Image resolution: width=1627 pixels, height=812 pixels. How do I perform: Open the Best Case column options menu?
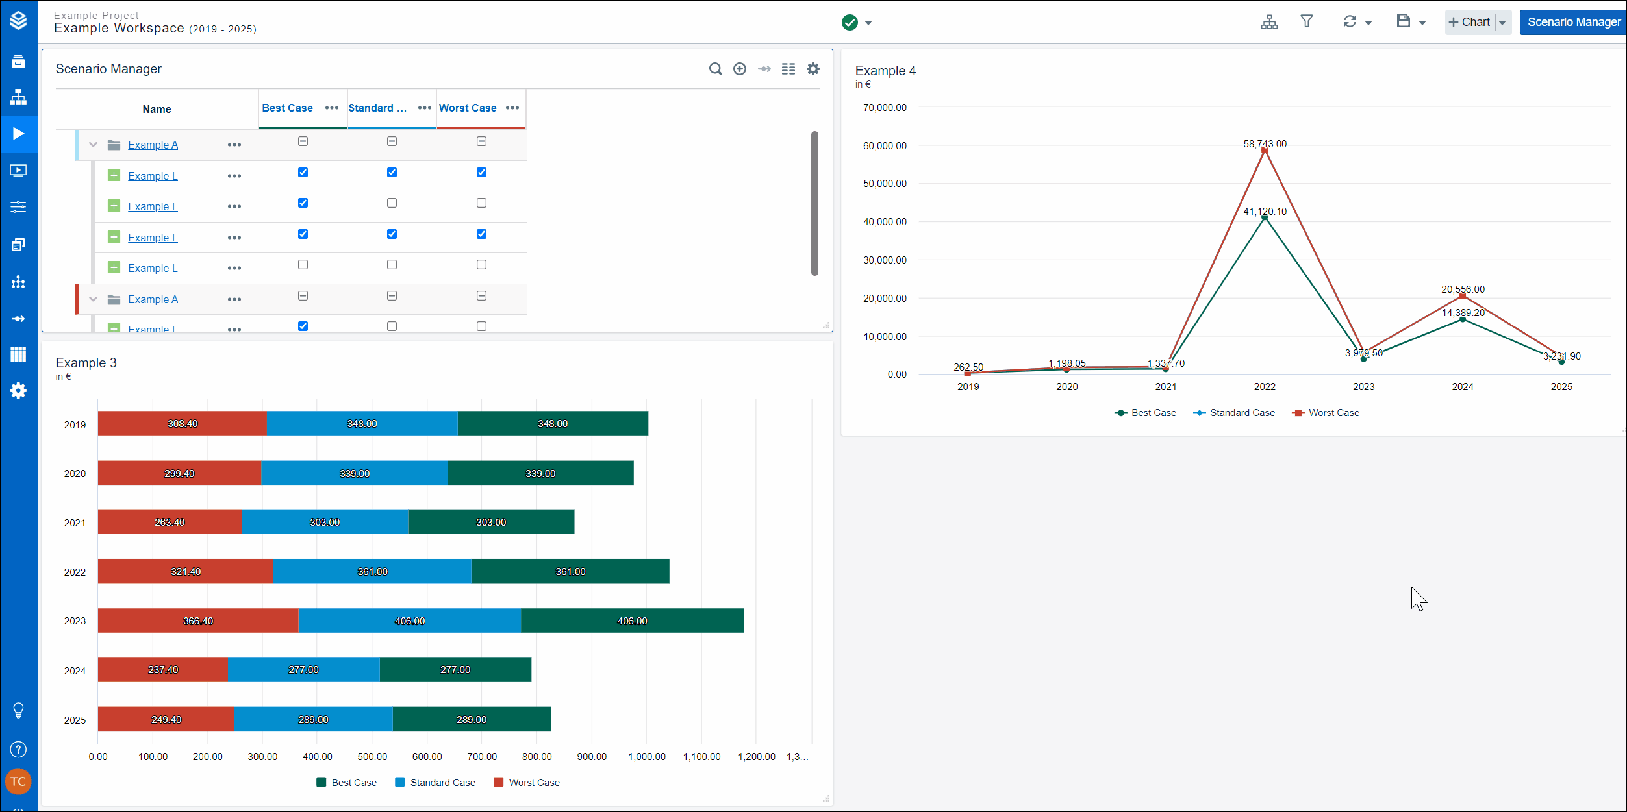332,108
